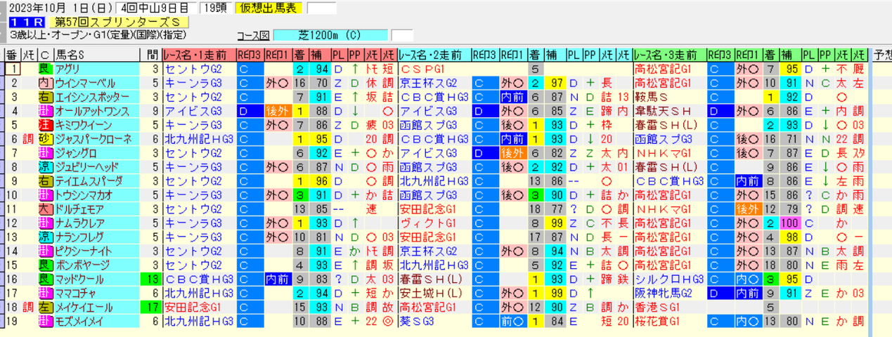892x337 pixels.
Task: Click the 掛 badge beside ナムラクレア
Action: click(x=45, y=223)
